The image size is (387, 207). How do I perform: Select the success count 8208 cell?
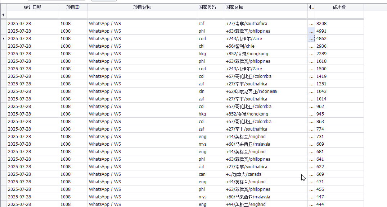point(339,24)
